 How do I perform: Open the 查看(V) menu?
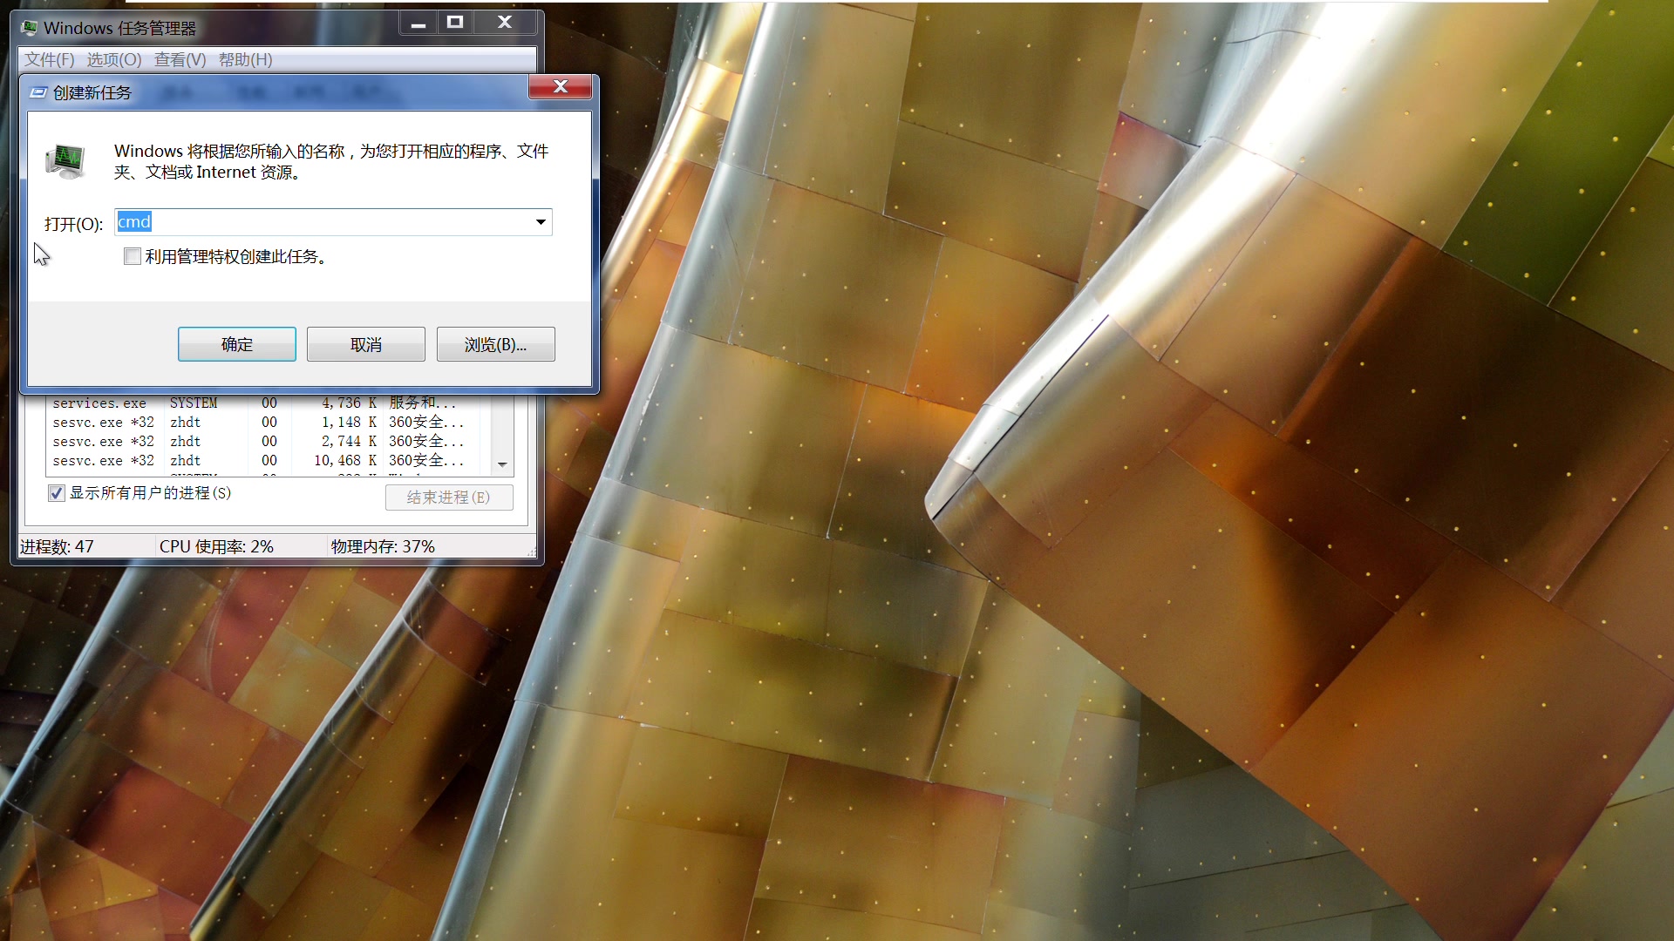tap(180, 59)
